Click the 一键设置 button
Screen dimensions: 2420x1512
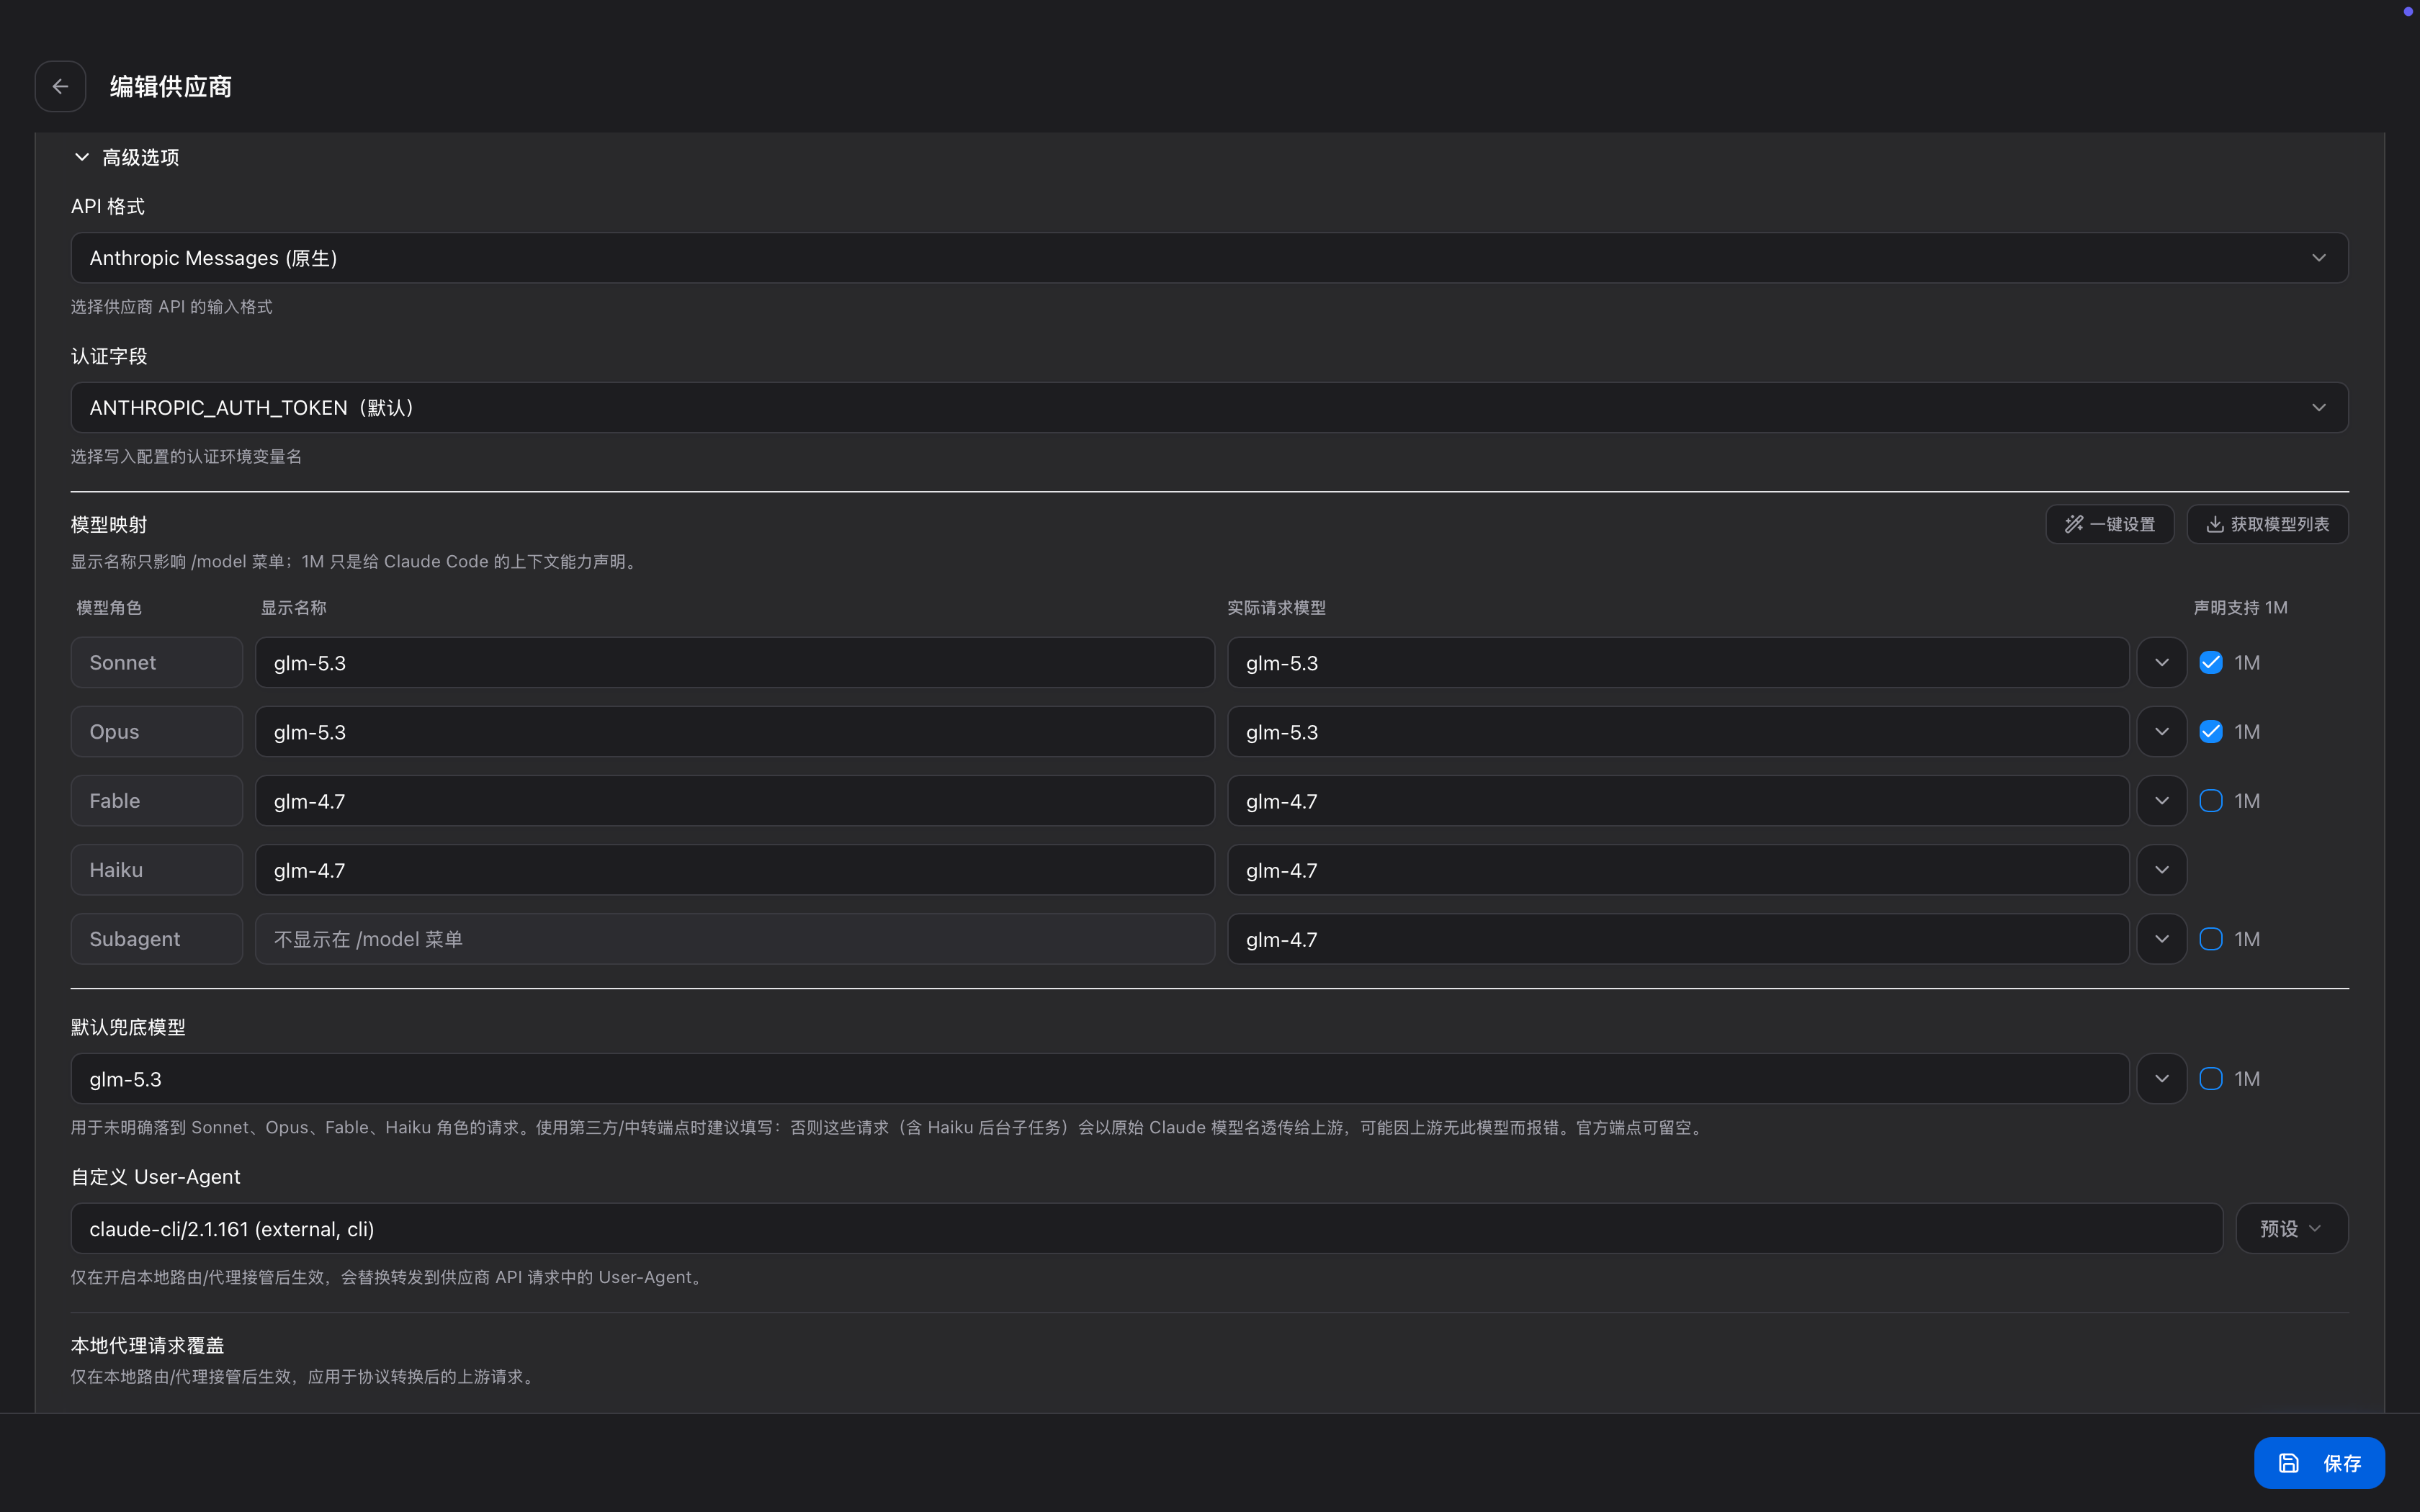click(2109, 524)
